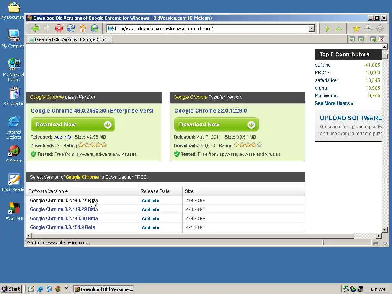Image resolution: width=392 pixels, height=294 pixels.
Task: Open history with the clock icon
Action: click(x=368, y=28)
